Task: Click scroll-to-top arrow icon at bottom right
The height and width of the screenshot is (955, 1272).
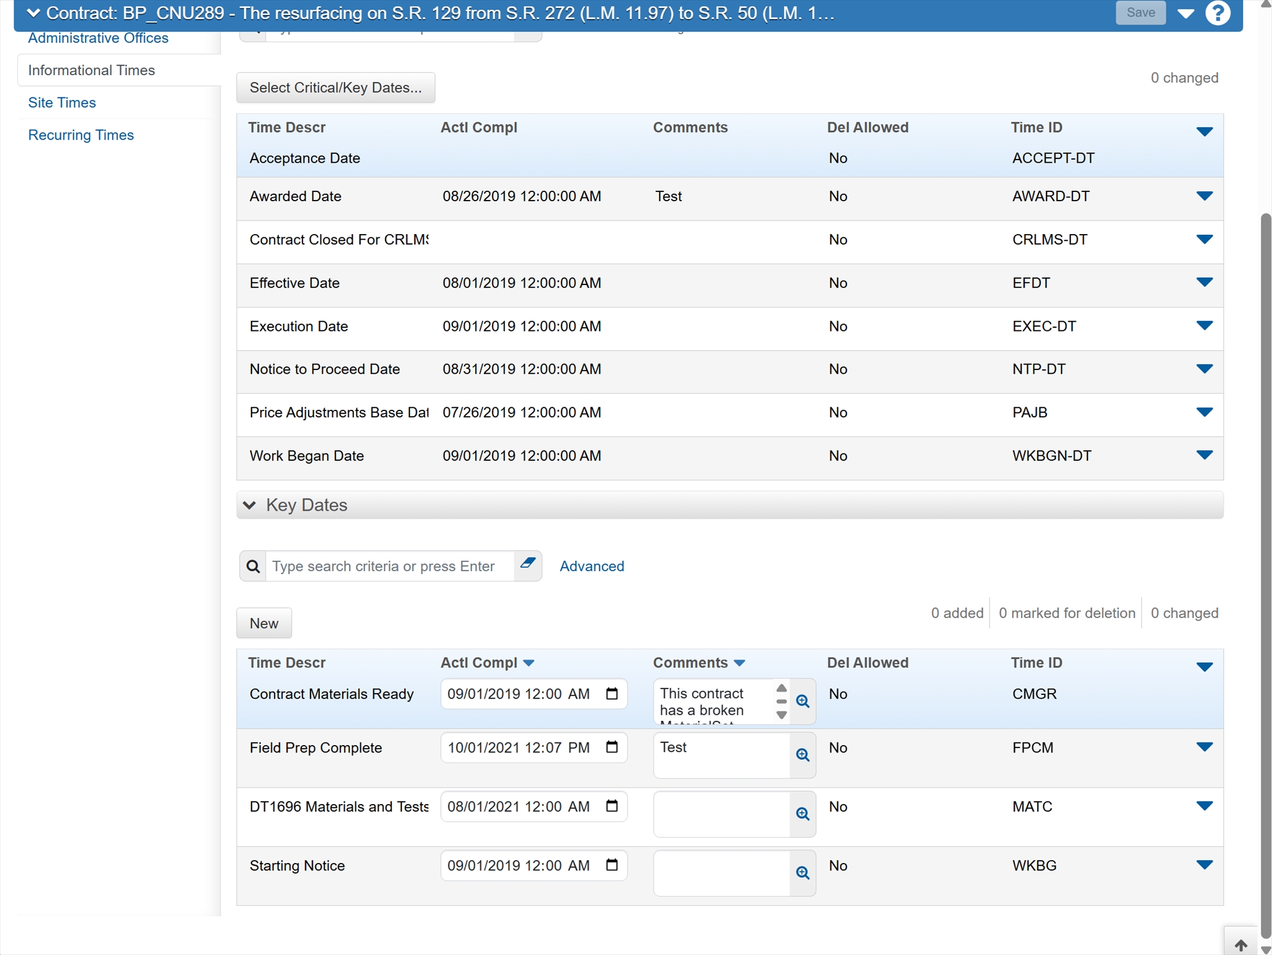Action: [x=1241, y=944]
